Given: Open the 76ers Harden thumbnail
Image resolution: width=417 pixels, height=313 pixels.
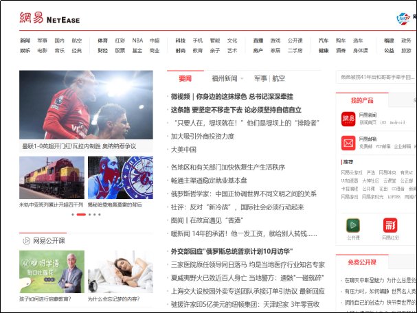Looking at the screenshot, I should click(x=120, y=178).
